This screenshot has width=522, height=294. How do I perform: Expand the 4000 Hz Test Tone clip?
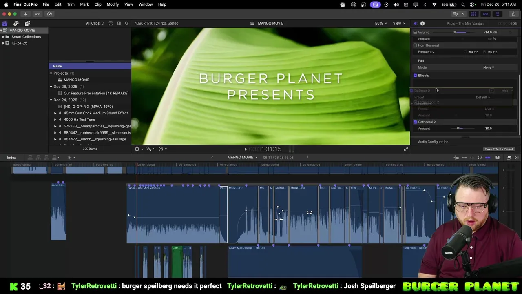point(55,120)
